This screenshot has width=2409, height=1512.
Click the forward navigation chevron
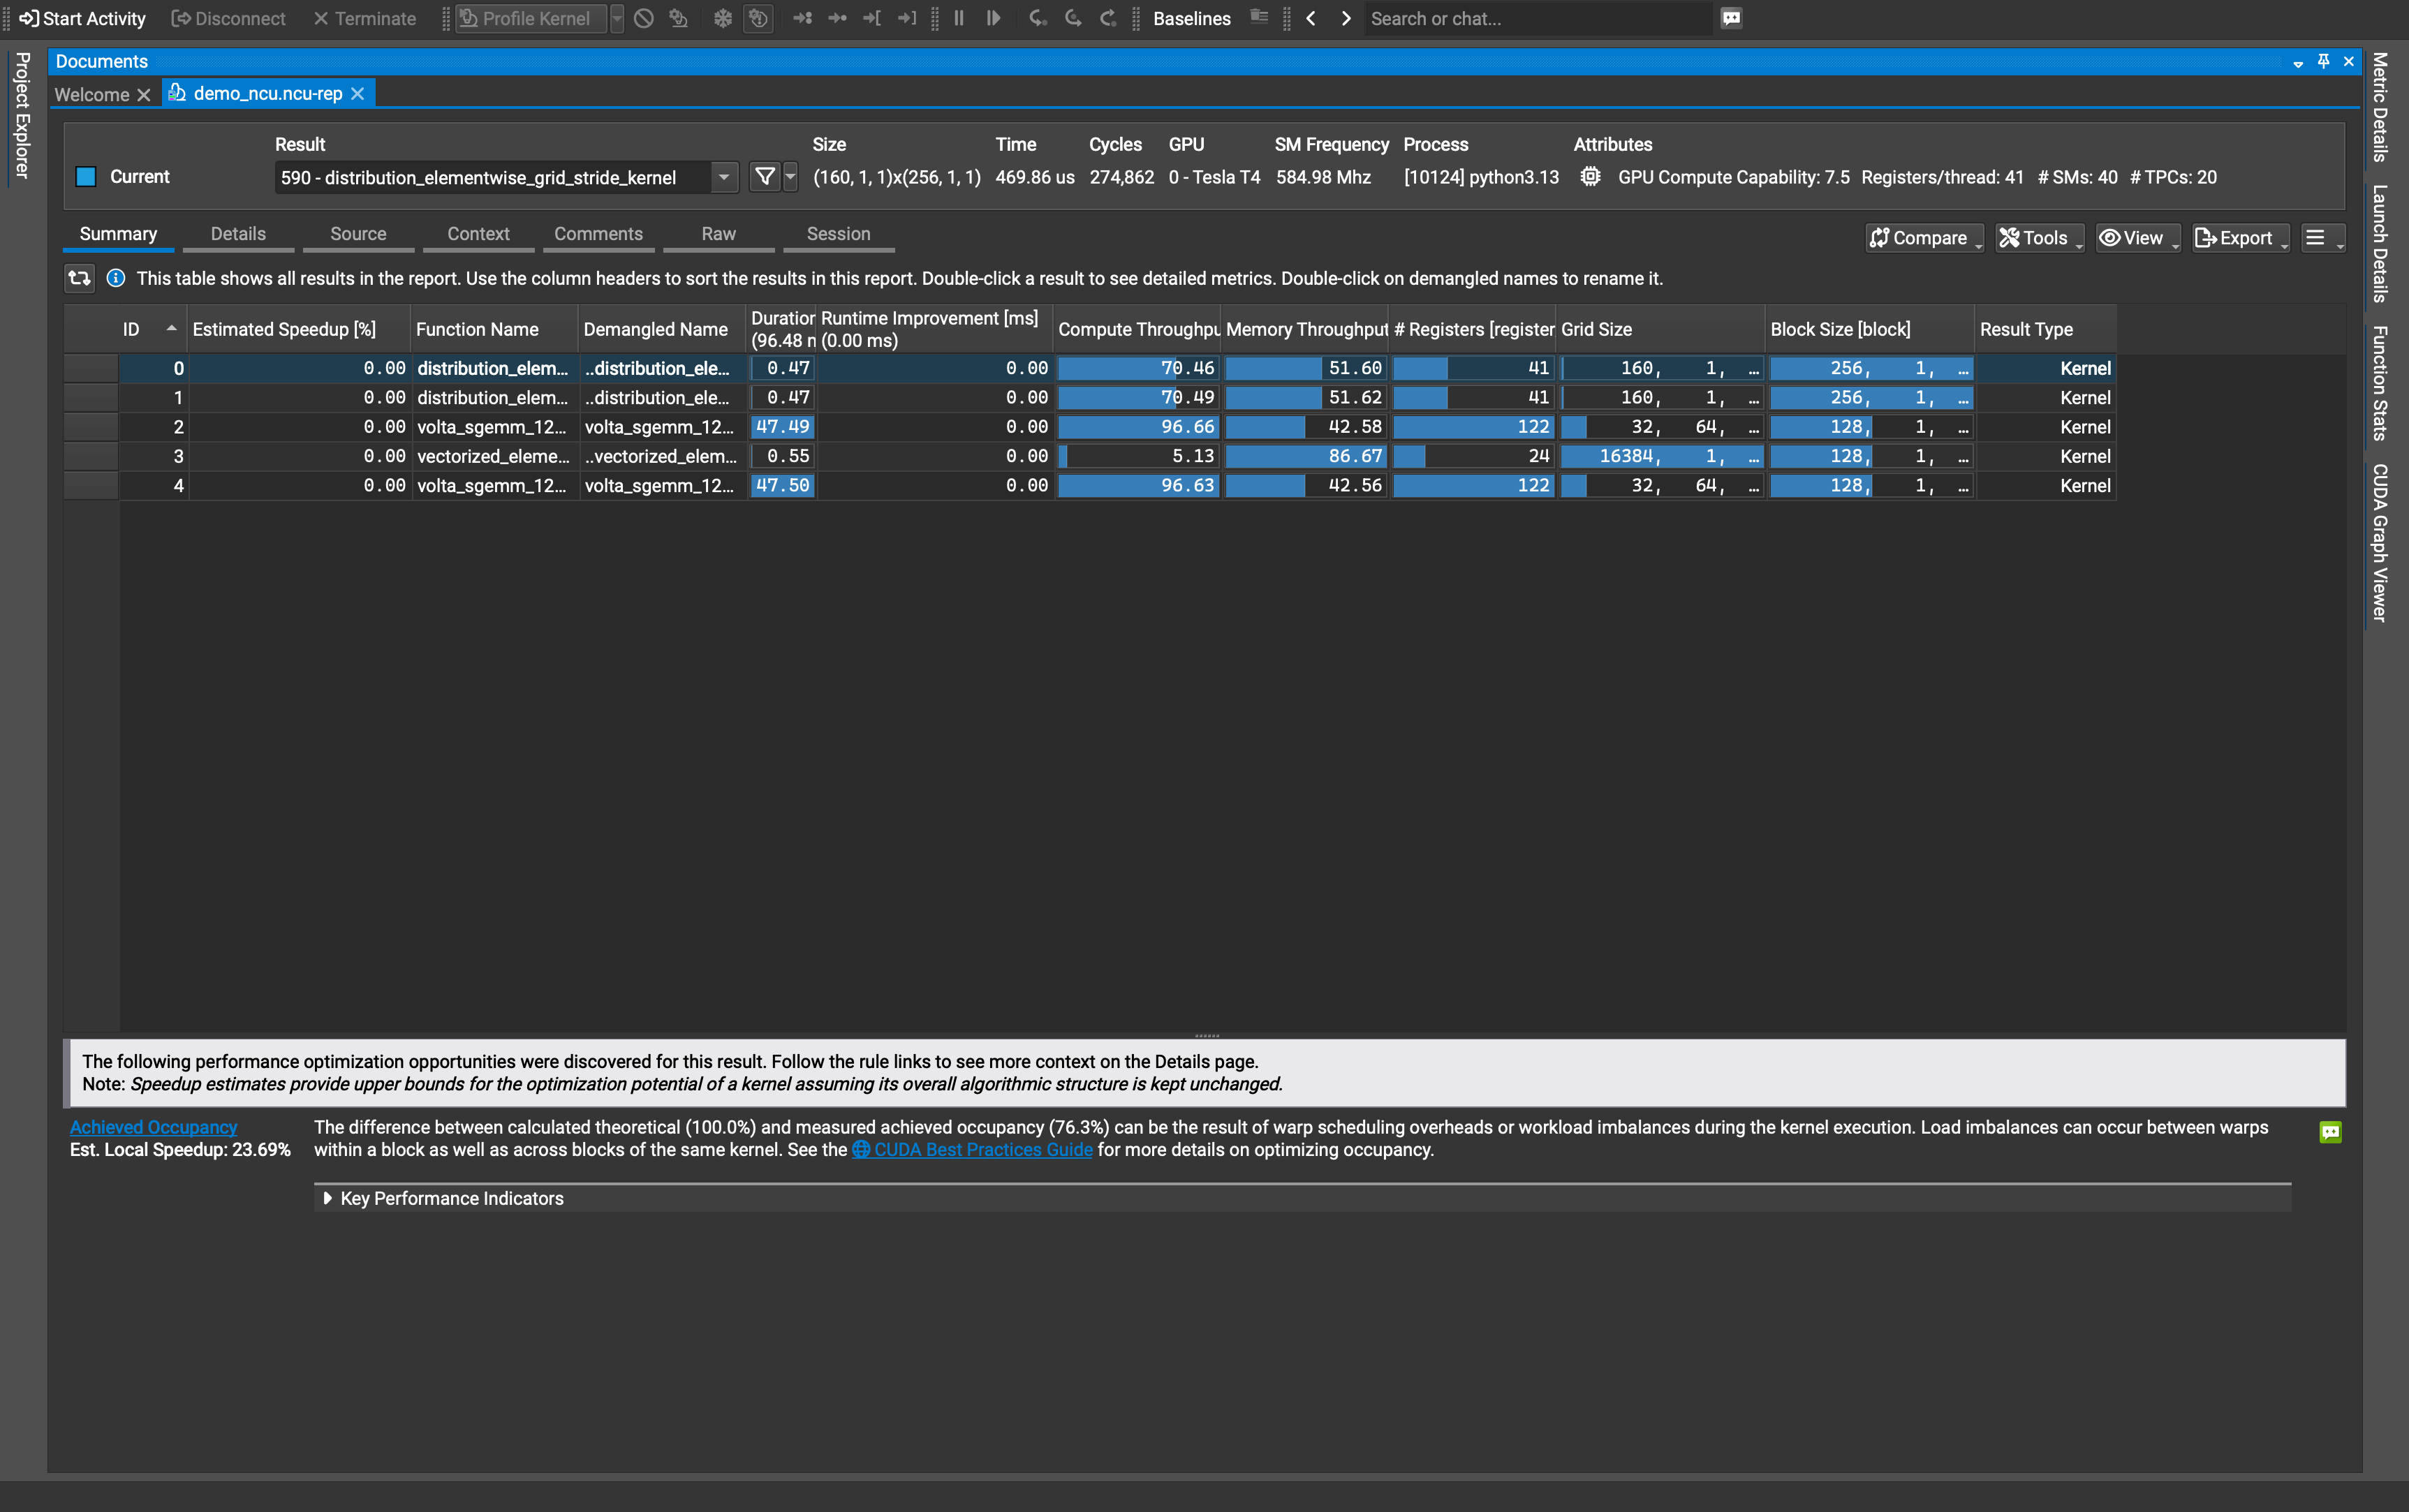click(x=1346, y=18)
